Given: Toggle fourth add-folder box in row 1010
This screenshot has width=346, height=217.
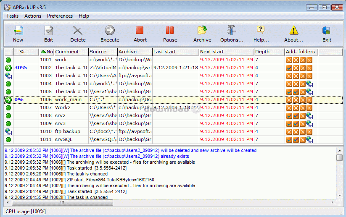Looking at the screenshot, I should [309, 132].
